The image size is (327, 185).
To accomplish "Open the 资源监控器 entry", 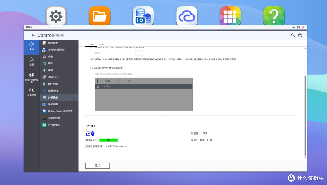I will tap(59, 118).
